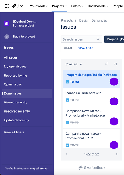Click the purple assignee avatar on TD-82

point(114,82)
